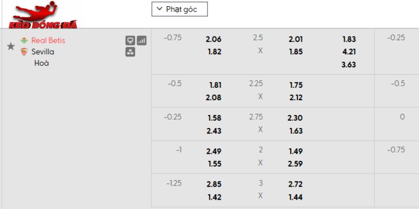Pick the 3.63 draw odds

tap(349, 65)
